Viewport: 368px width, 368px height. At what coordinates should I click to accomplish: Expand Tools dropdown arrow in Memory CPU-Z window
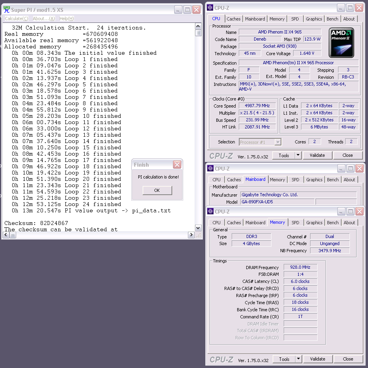tap(299, 359)
